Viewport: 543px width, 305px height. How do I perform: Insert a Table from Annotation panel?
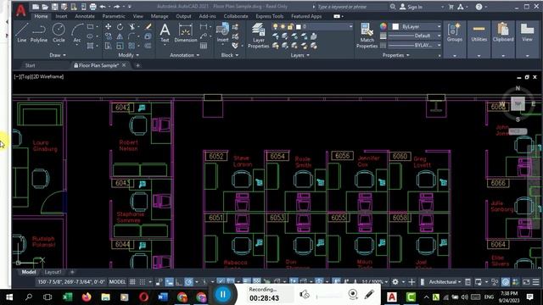(204, 46)
